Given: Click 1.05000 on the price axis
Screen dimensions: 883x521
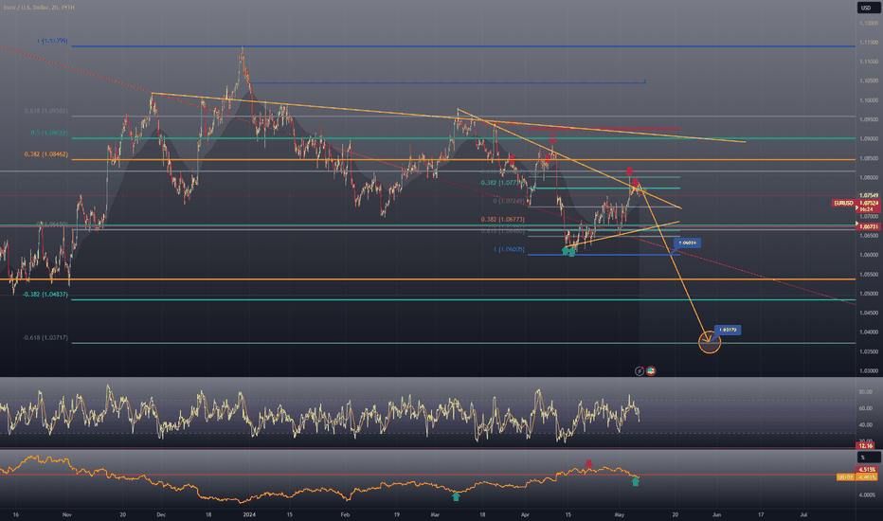Looking at the screenshot, I should coord(869,294).
